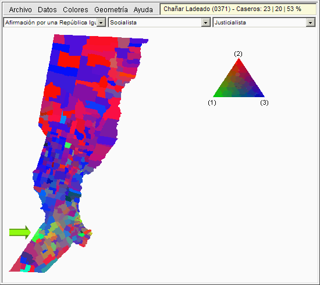Open the Datos menu
The height and width of the screenshot is (285, 320).
tap(47, 9)
